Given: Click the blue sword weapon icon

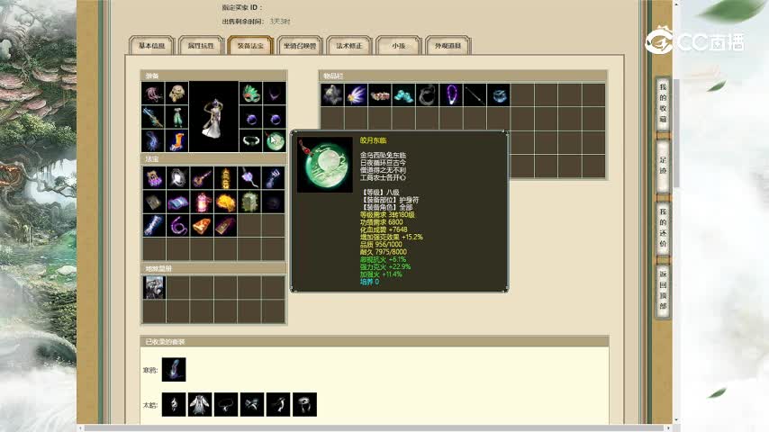Looking at the screenshot, I should [x=153, y=117].
